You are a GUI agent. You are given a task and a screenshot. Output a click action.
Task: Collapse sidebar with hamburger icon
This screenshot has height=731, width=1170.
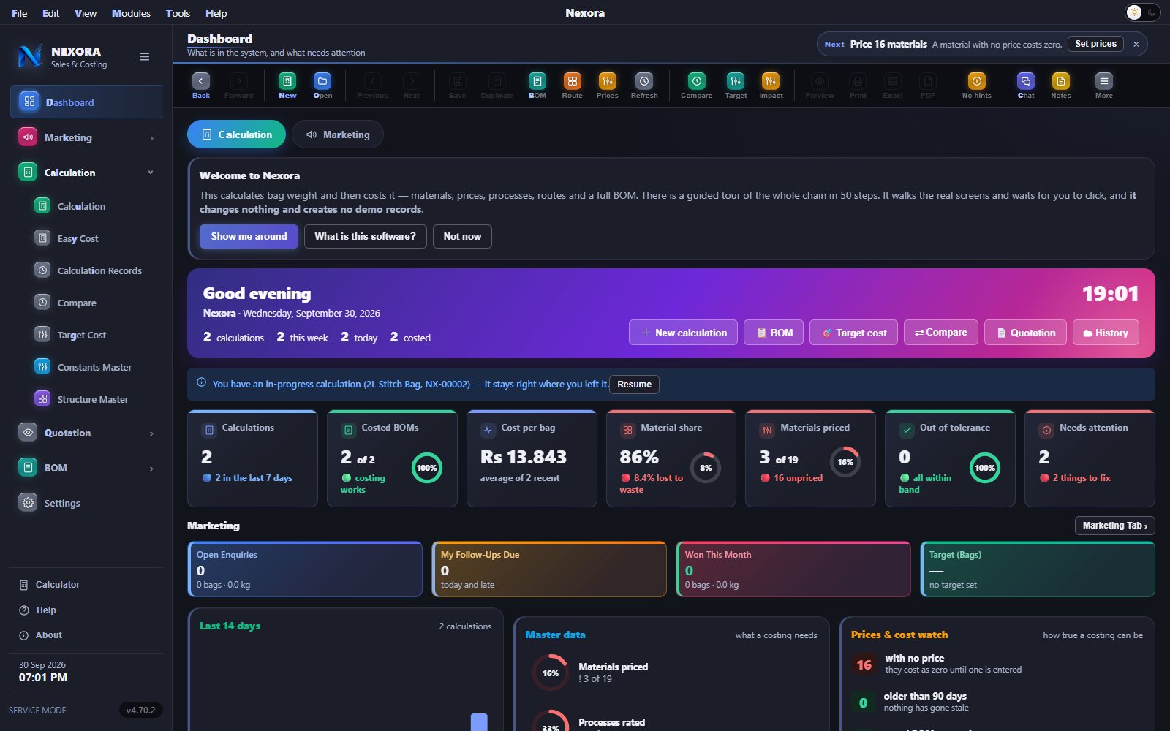pos(145,57)
